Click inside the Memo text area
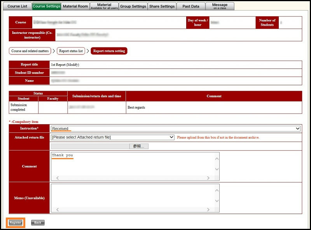This screenshot has height=230, width=311. point(132,197)
